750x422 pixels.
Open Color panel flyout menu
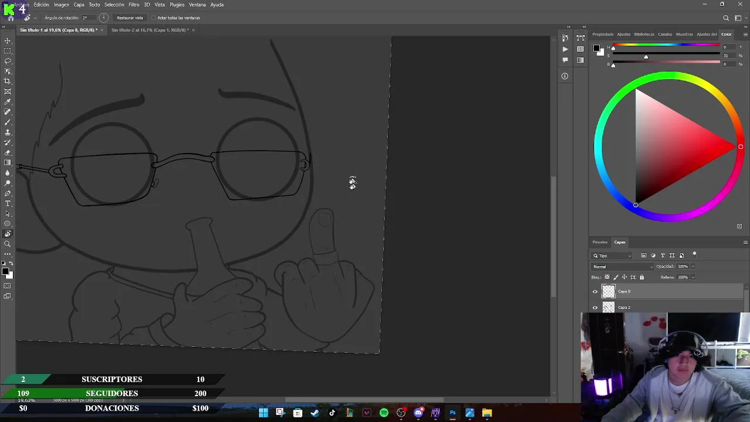(745, 34)
